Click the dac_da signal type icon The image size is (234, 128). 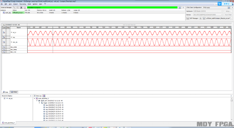tap(4, 42)
